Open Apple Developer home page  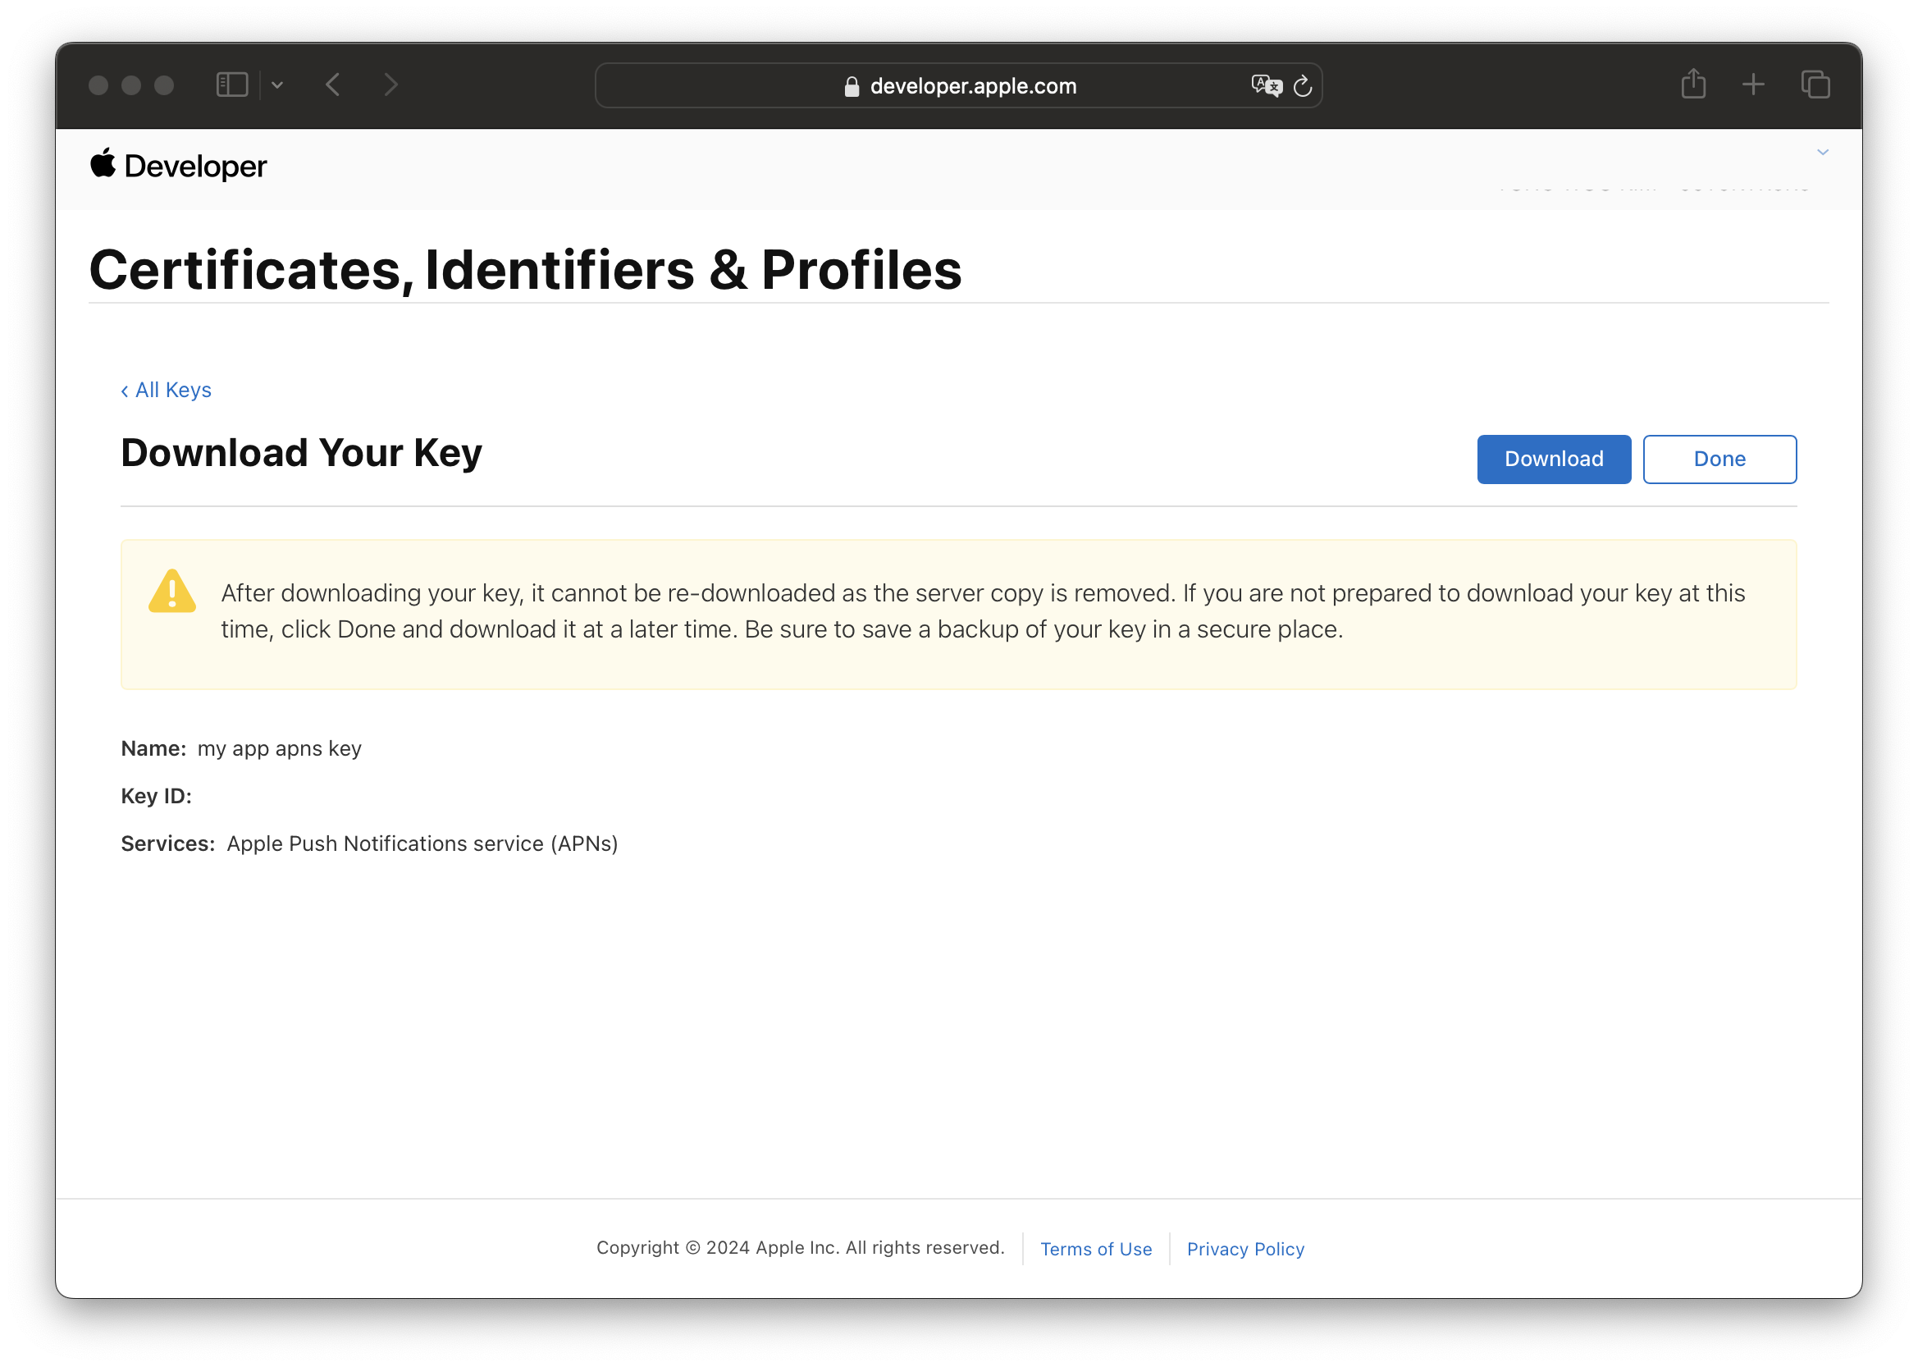177,164
